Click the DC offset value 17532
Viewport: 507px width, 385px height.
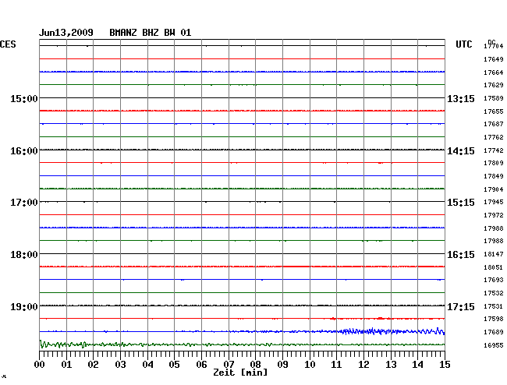(x=494, y=293)
